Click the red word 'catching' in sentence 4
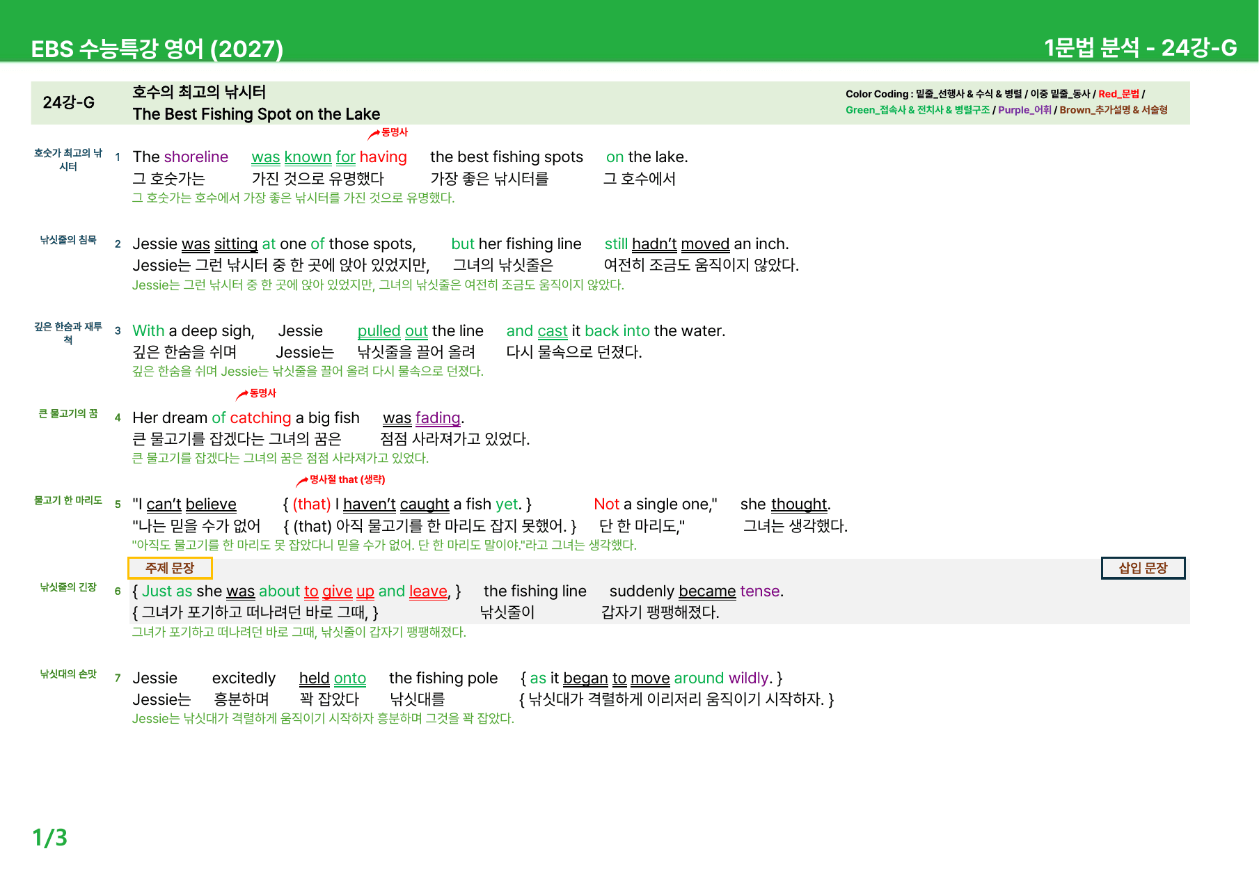 (261, 418)
